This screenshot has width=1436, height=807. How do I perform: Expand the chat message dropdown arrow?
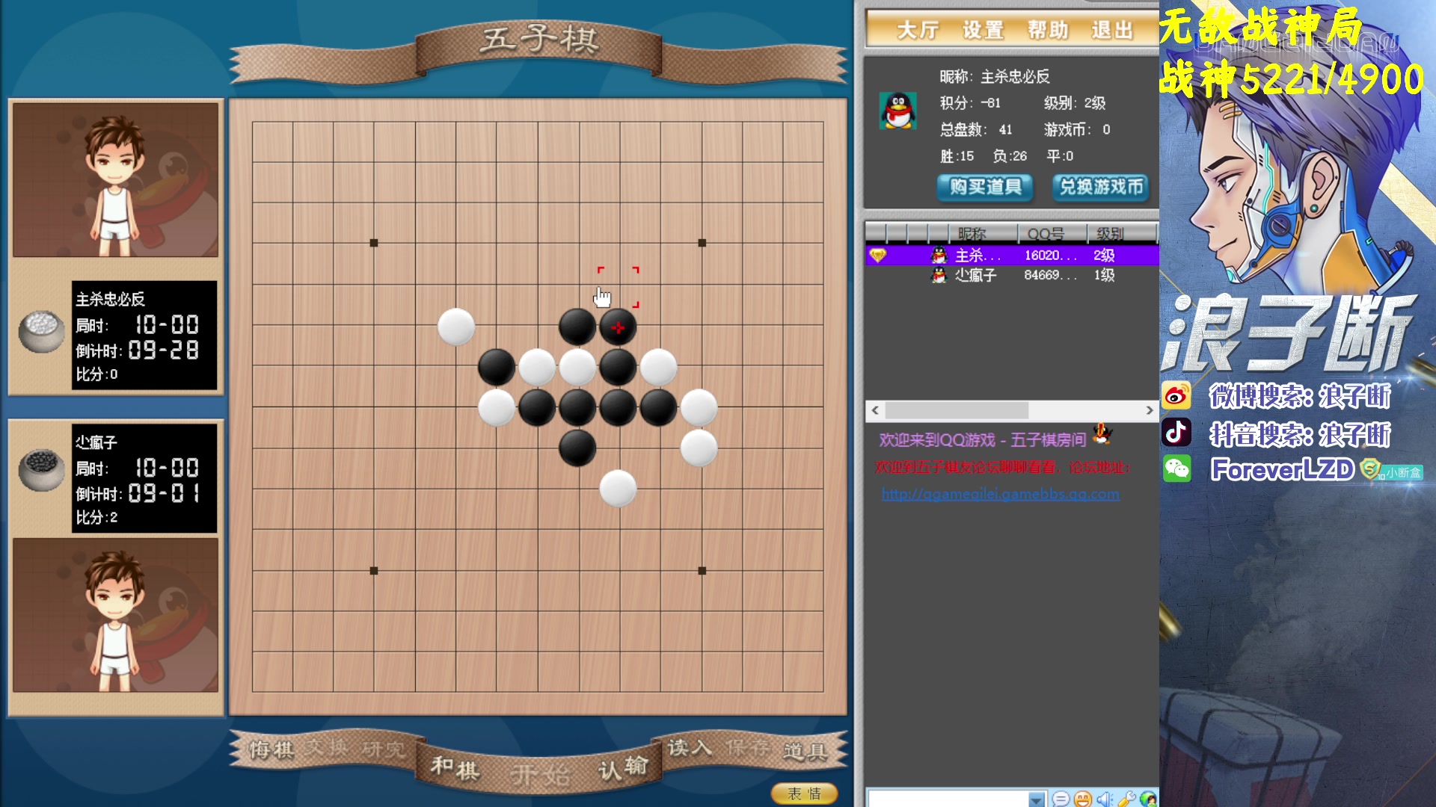1036,799
